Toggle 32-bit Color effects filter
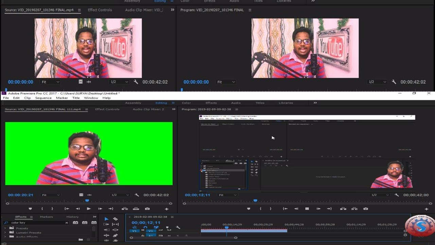 [85, 223]
